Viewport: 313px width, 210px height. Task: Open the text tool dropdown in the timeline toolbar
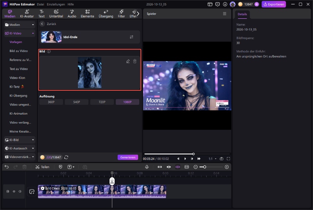tap(71, 167)
